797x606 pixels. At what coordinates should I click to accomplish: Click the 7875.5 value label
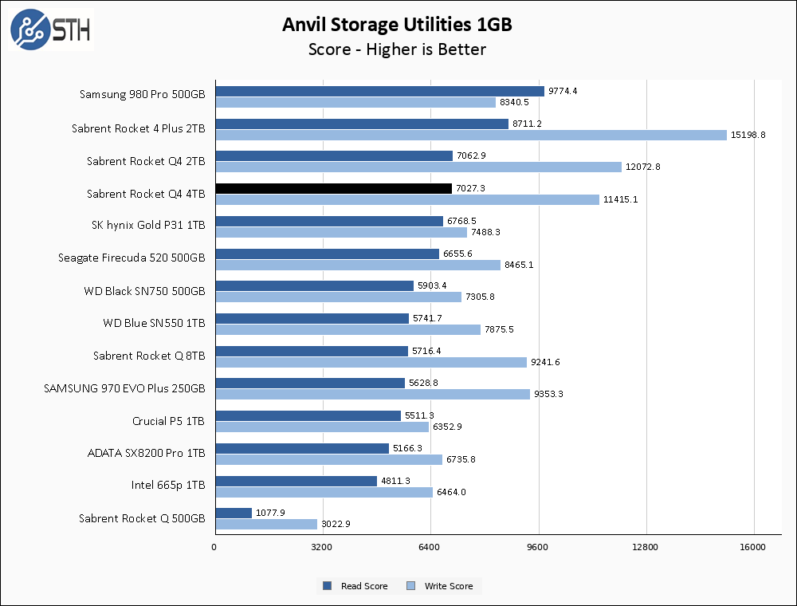tap(499, 329)
